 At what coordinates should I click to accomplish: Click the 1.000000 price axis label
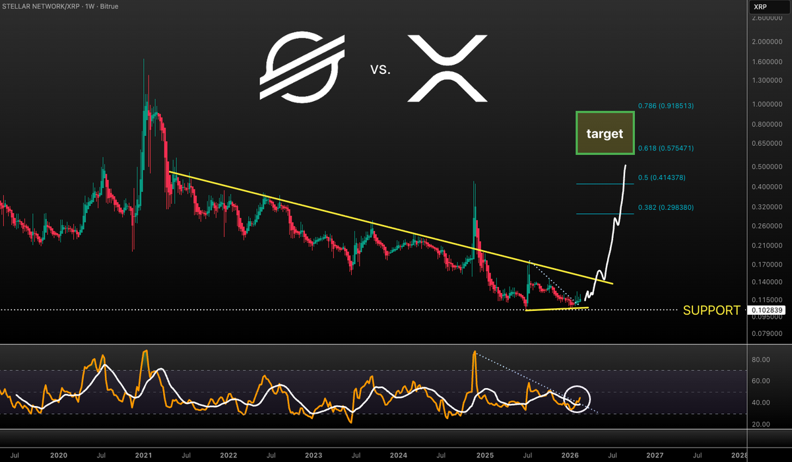(767, 104)
